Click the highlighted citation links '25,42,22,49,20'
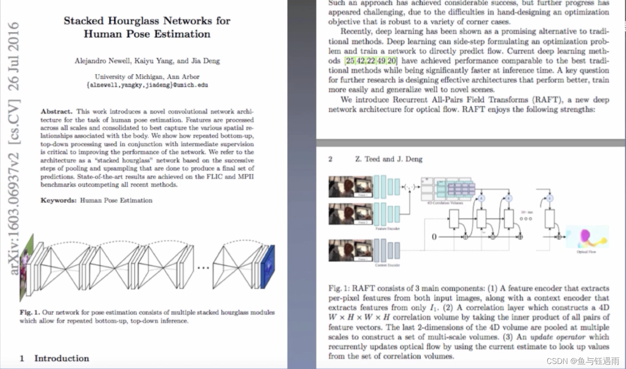 click(371, 61)
